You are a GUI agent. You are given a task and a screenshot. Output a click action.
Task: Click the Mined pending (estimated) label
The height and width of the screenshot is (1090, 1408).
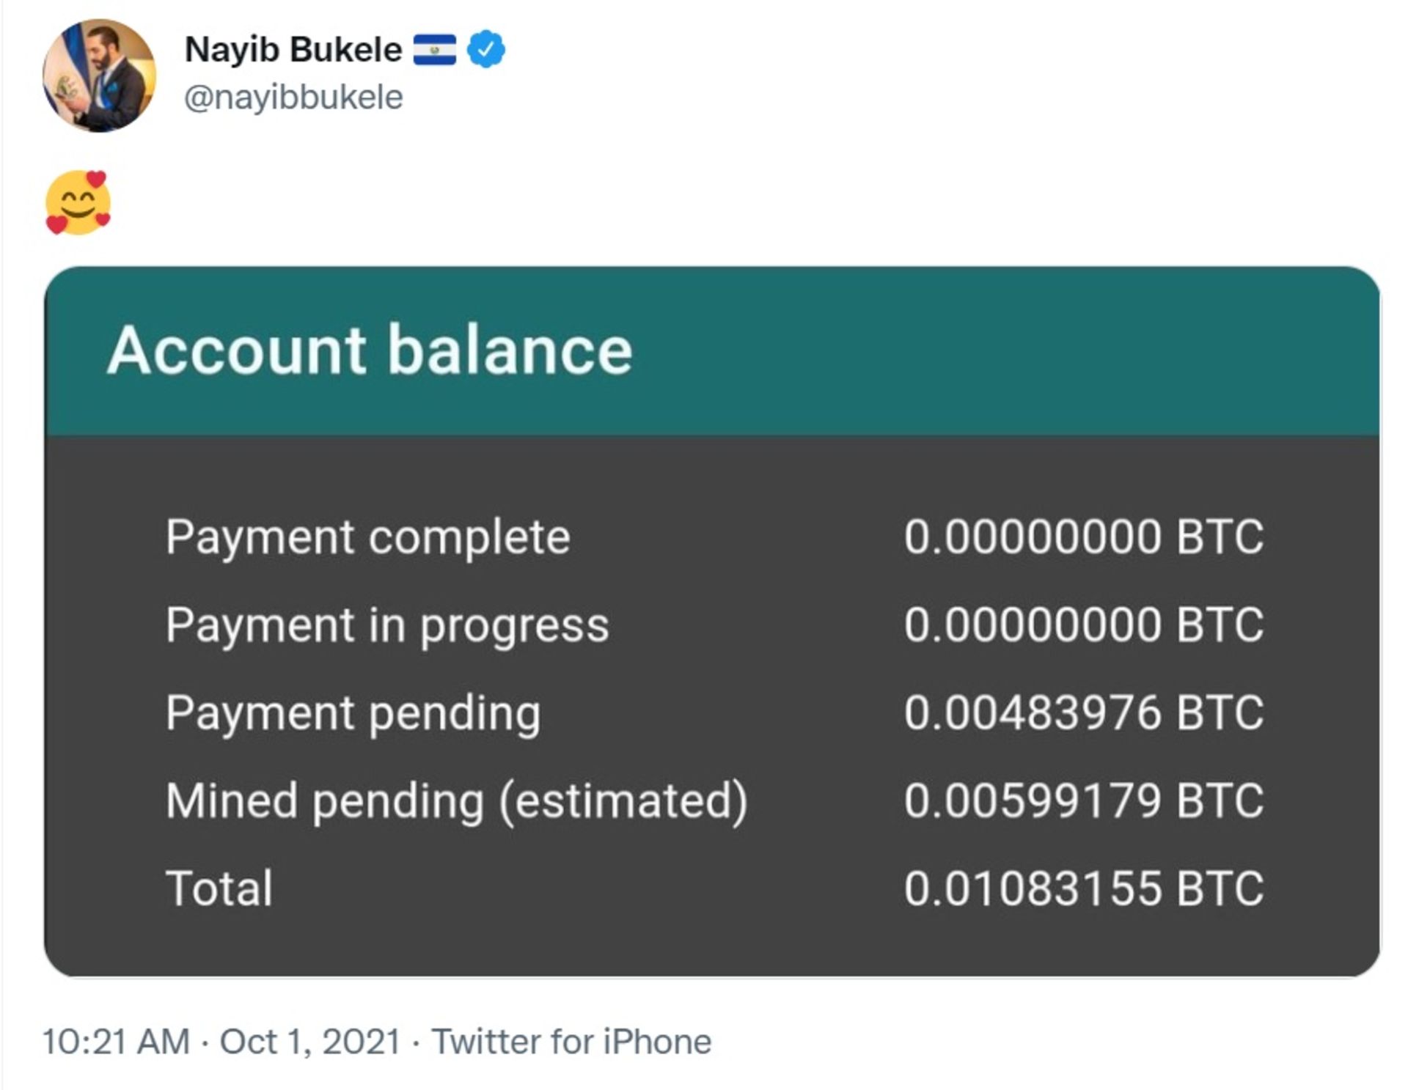pos(456,800)
